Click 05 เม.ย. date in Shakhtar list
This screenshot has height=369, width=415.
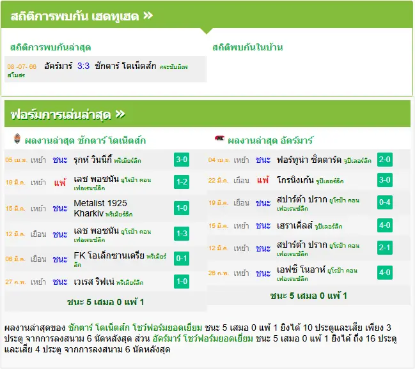click(16, 160)
